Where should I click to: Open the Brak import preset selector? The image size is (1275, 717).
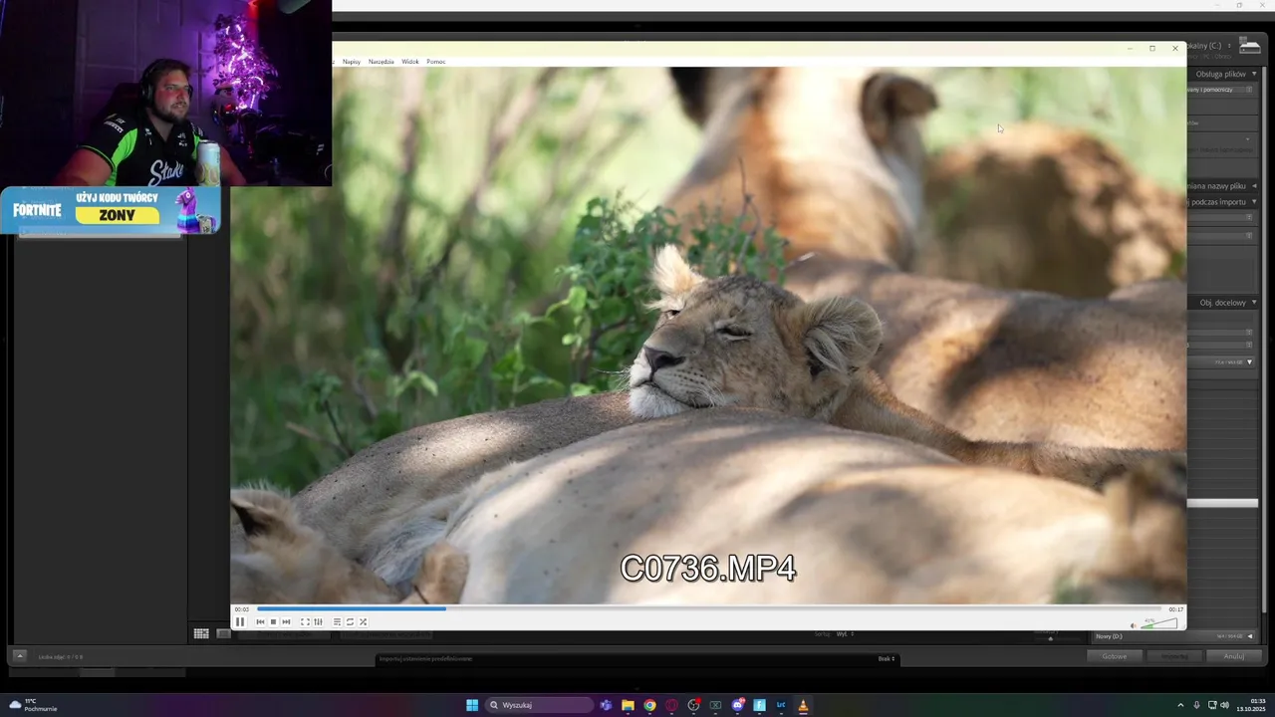887,658
